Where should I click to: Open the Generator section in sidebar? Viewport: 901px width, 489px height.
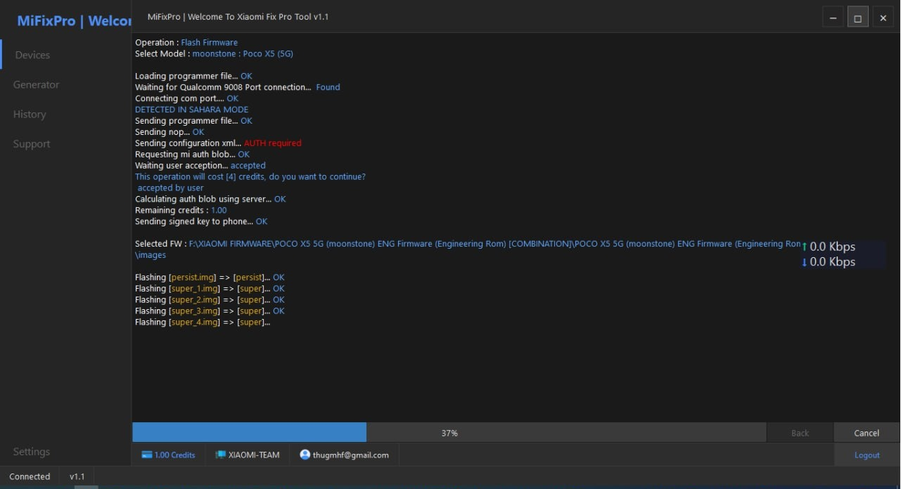pos(36,84)
